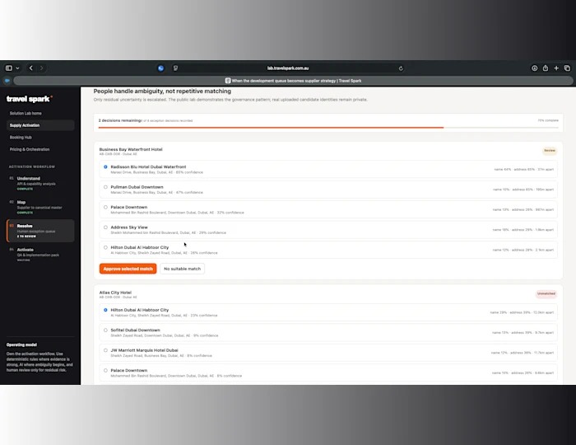Select Hilton Dubai Al Habtoor City radio under Atlas City Hotel
The image size is (576, 445).
pos(105,310)
